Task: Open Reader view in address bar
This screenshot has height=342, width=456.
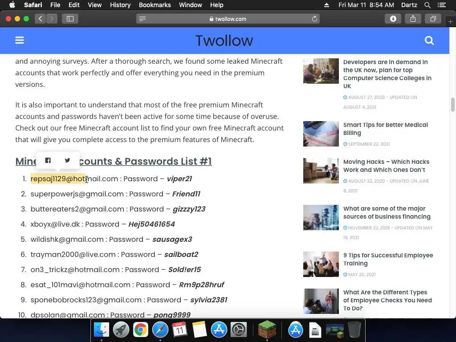Action: coord(142,19)
